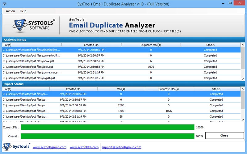The width and height of the screenshot is (247, 154).
Task: Click the Close button
Action: (x=224, y=136)
